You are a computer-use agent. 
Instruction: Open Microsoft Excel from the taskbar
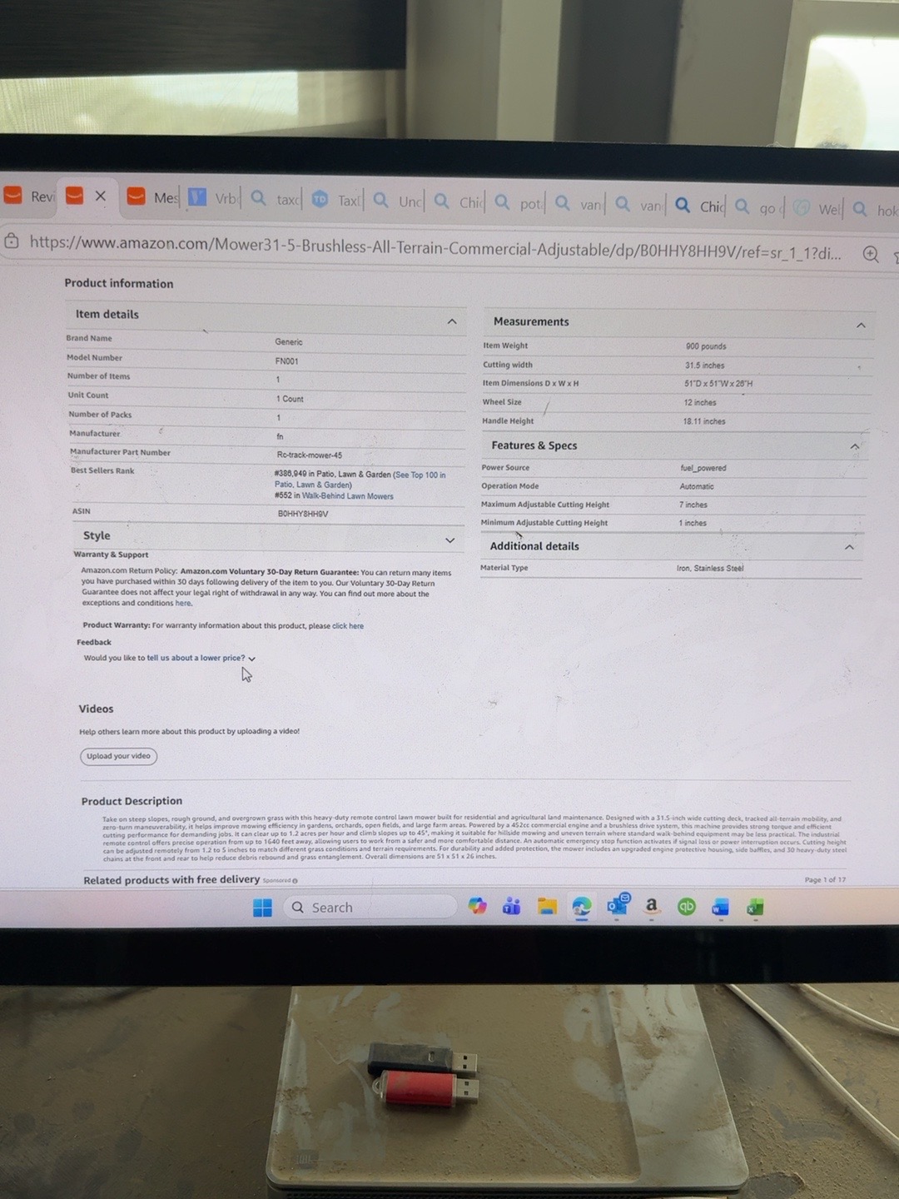click(755, 908)
